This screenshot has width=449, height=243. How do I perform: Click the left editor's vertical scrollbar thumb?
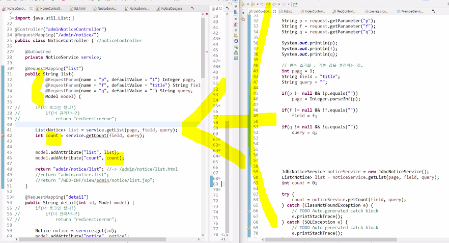[203, 47]
